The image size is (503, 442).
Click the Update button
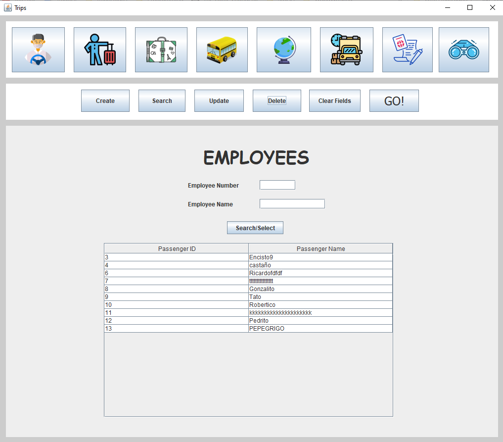click(219, 101)
